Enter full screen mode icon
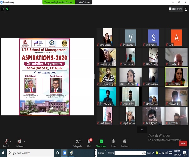Viewport: 189px width, 157px height. pos(186,9)
